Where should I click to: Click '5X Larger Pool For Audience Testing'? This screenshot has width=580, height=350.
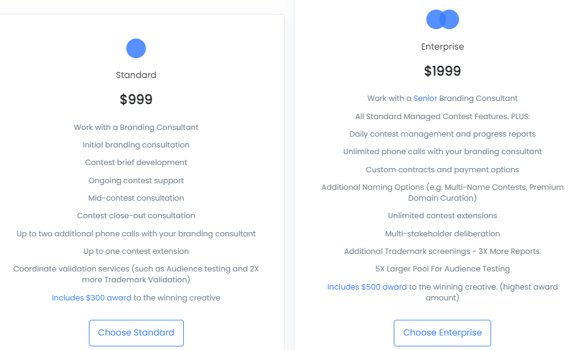click(x=442, y=269)
